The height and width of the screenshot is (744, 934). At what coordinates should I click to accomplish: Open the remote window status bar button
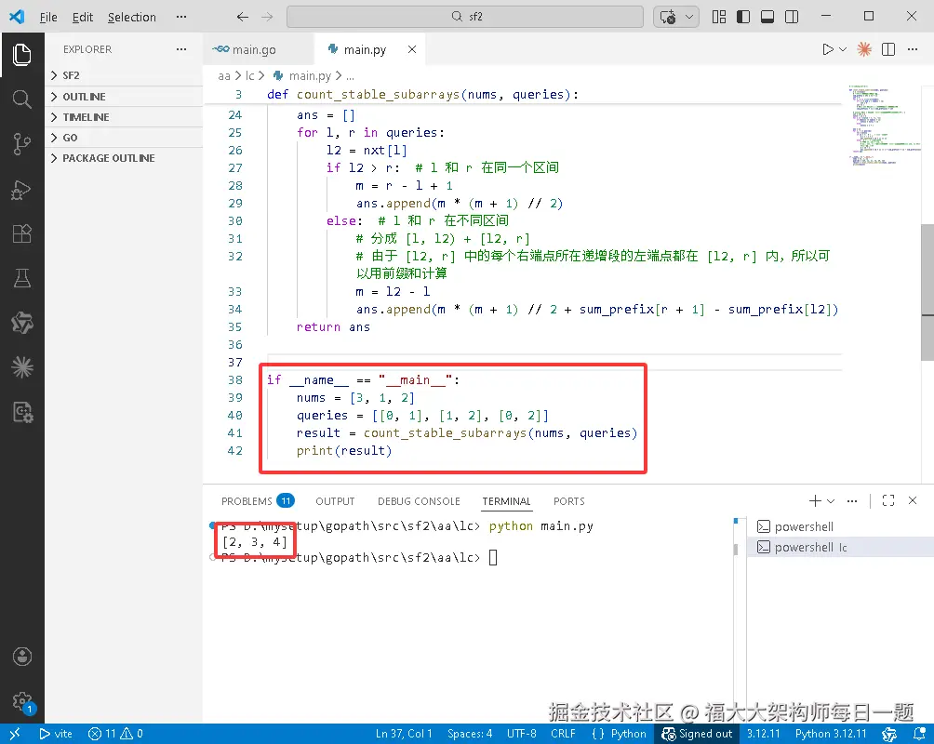16,734
